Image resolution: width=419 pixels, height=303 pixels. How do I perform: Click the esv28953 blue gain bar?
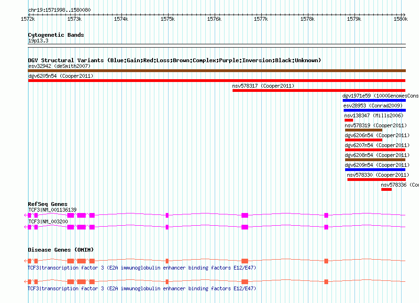[x=375, y=110]
